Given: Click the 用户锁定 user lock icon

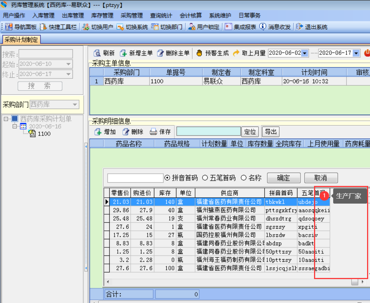Looking at the screenshot, I should click(191, 27).
